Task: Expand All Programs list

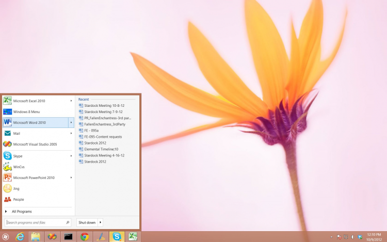Action: [x=22, y=212]
